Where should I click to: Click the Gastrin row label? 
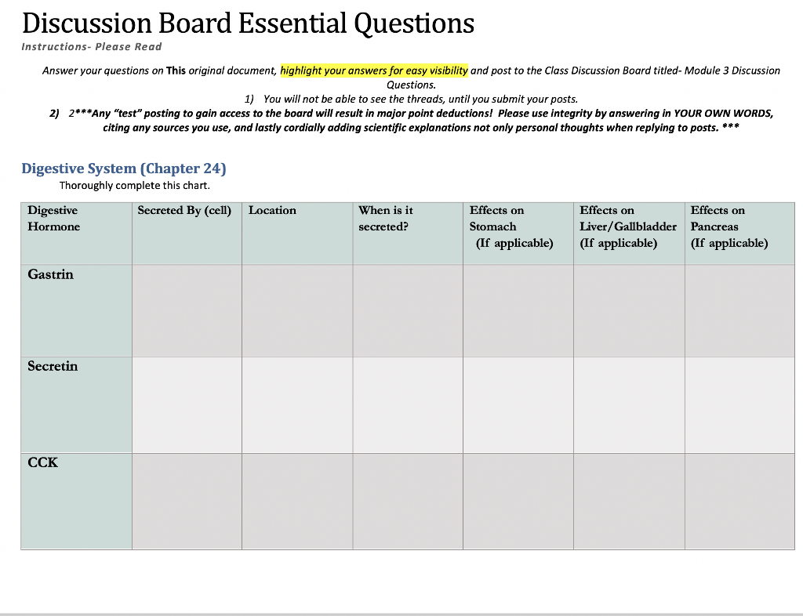point(51,274)
